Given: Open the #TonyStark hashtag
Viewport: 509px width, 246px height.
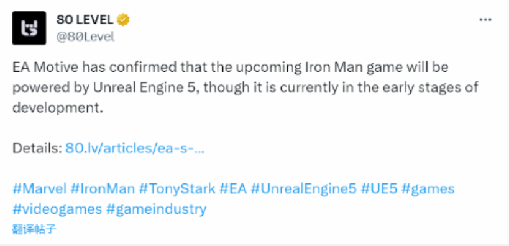Looking at the screenshot, I should tap(177, 189).
